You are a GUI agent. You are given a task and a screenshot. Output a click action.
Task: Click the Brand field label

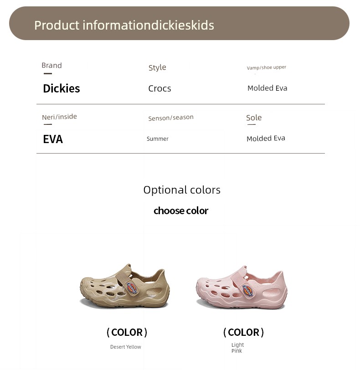point(51,65)
